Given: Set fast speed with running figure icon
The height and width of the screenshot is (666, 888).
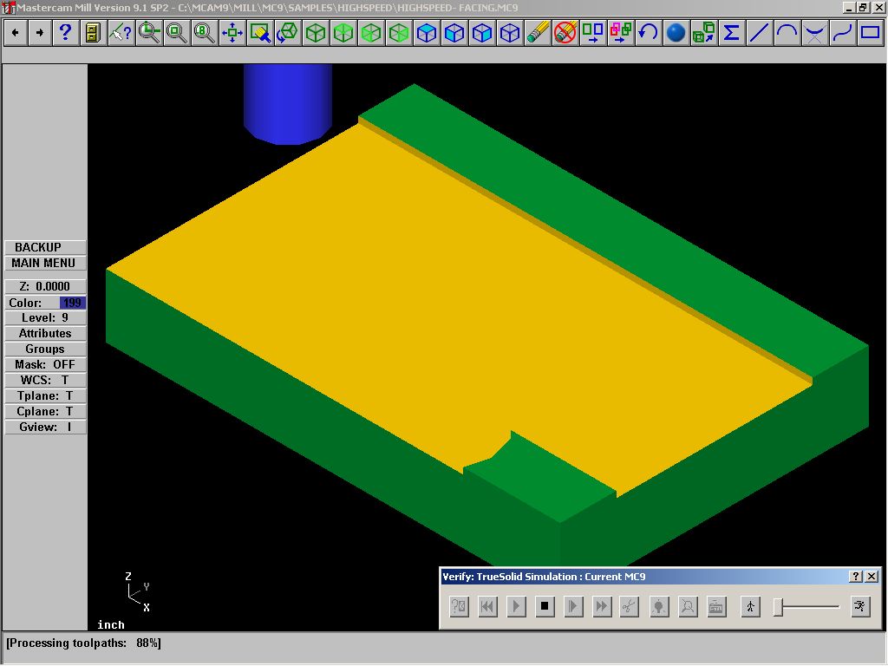Looking at the screenshot, I should pos(860,606).
